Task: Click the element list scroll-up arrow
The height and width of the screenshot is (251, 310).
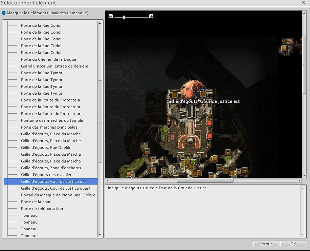Action: pos(100,23)
